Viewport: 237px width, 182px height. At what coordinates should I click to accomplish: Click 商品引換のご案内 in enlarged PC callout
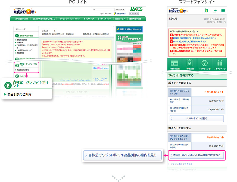[19, 94]
